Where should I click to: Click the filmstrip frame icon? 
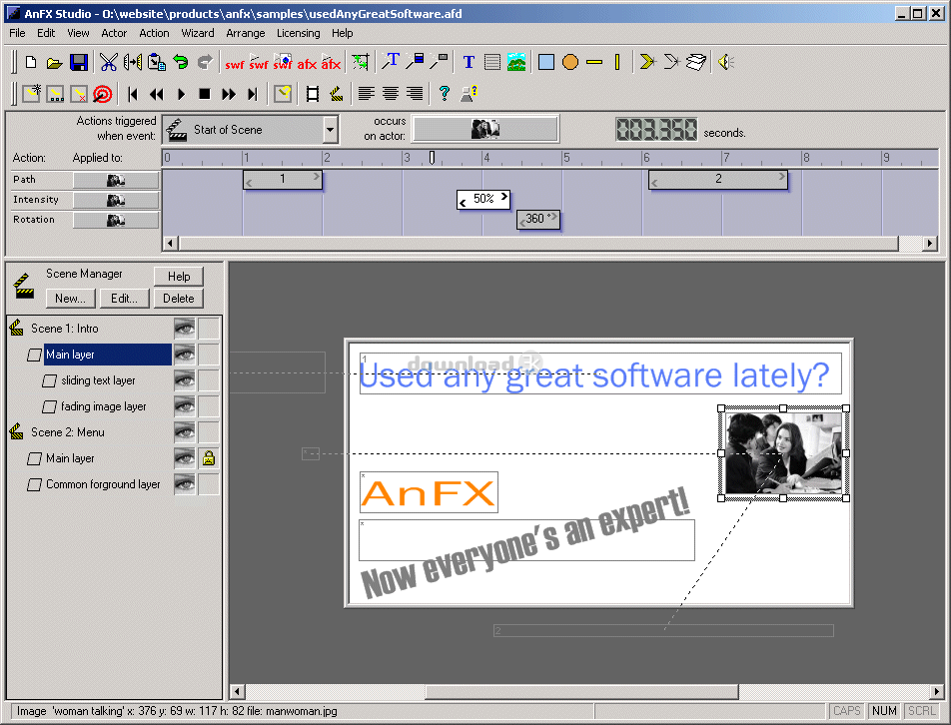point(313,94)
